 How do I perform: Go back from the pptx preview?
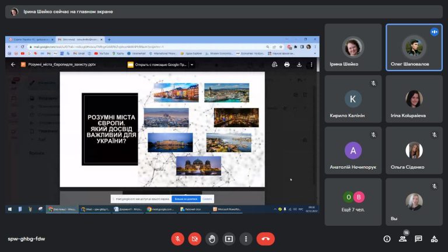click(13, 65)
